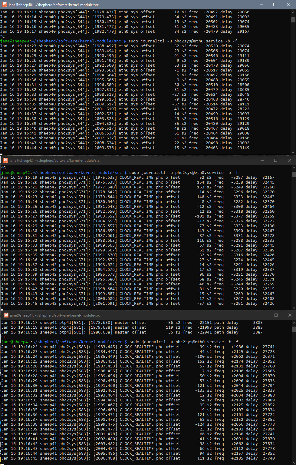Viewport: 296px width, 465px height.
Task: Click the scrollbar thumb in the sheep42 window
Action: click(294, 174)
